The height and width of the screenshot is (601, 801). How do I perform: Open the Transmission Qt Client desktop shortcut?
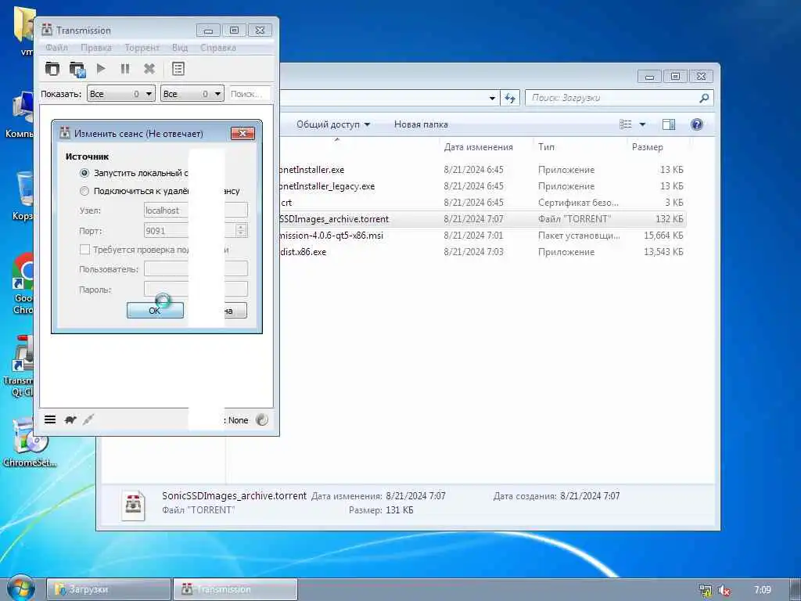20,366
